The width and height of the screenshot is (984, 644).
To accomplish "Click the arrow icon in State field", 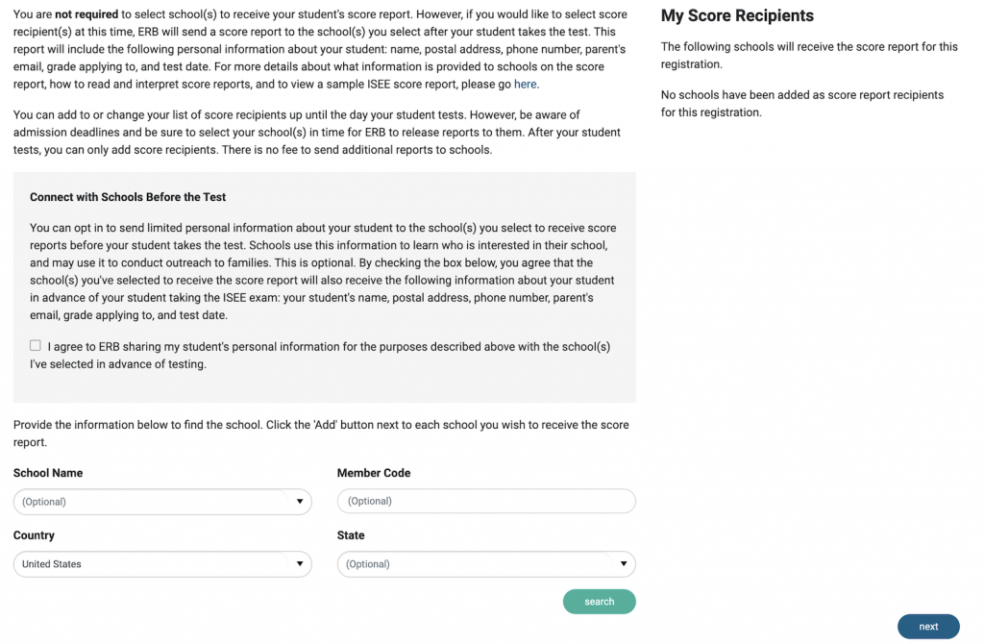I will click(624, 564).
